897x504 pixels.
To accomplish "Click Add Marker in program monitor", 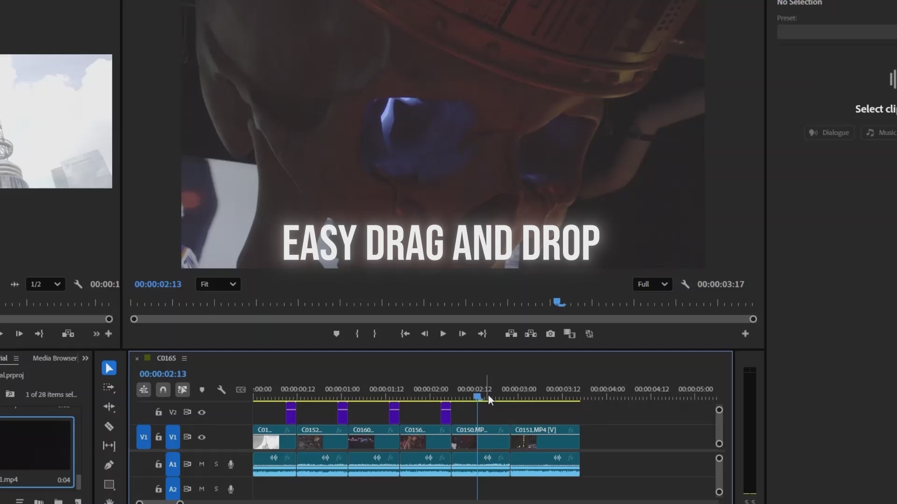I will pyautogui.click(x=336, y=334).
